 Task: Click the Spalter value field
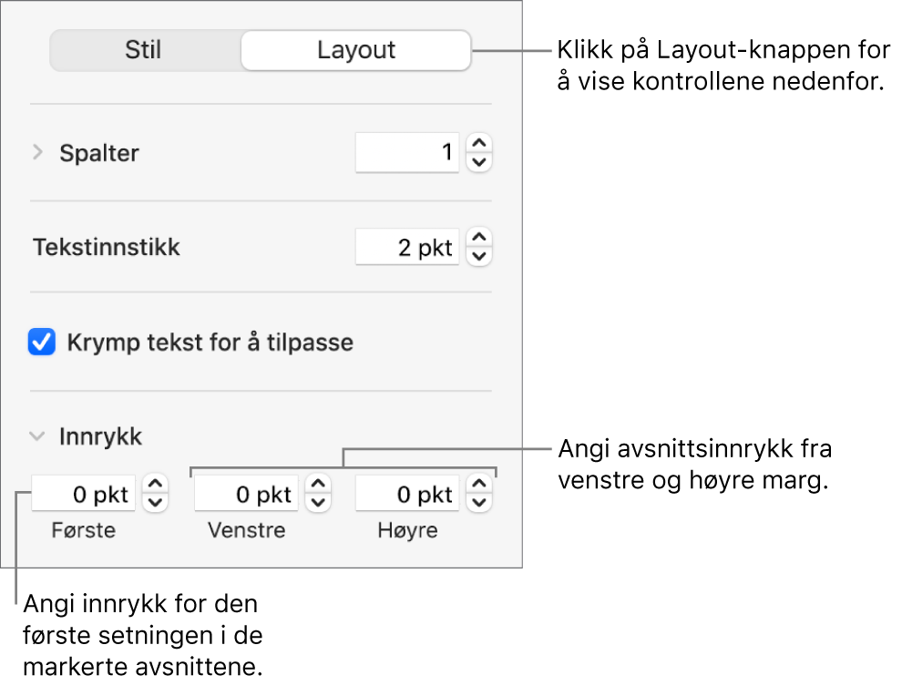(x=407, y=152)
